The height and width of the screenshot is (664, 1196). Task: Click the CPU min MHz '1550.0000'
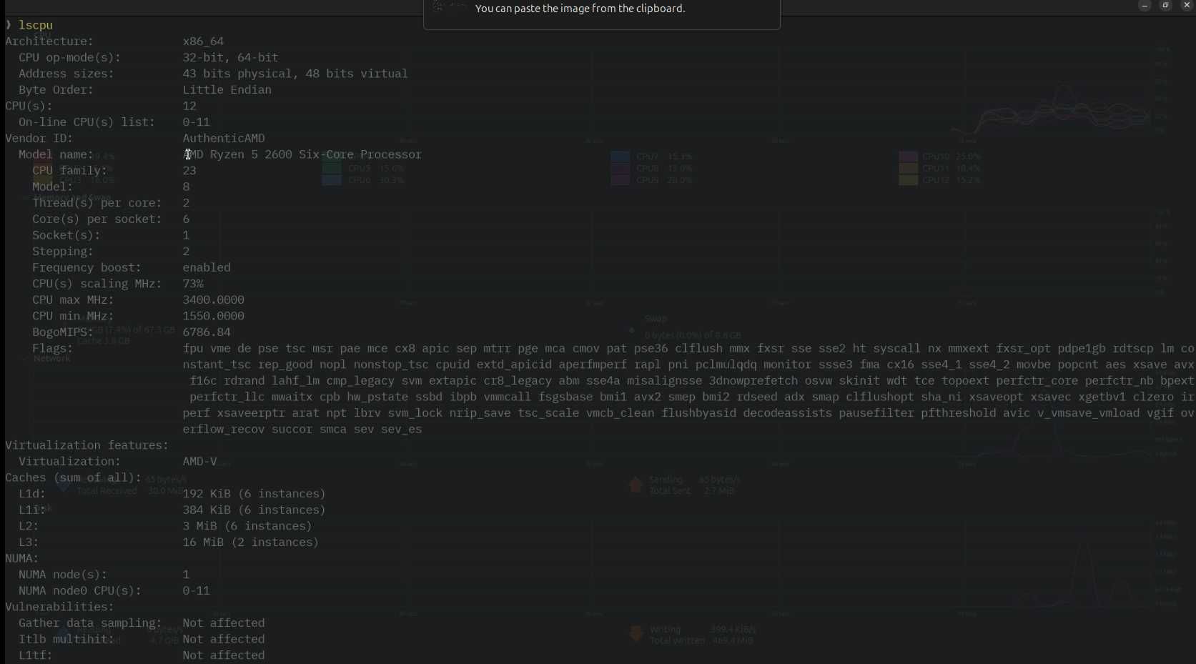[x=213, y=317]
